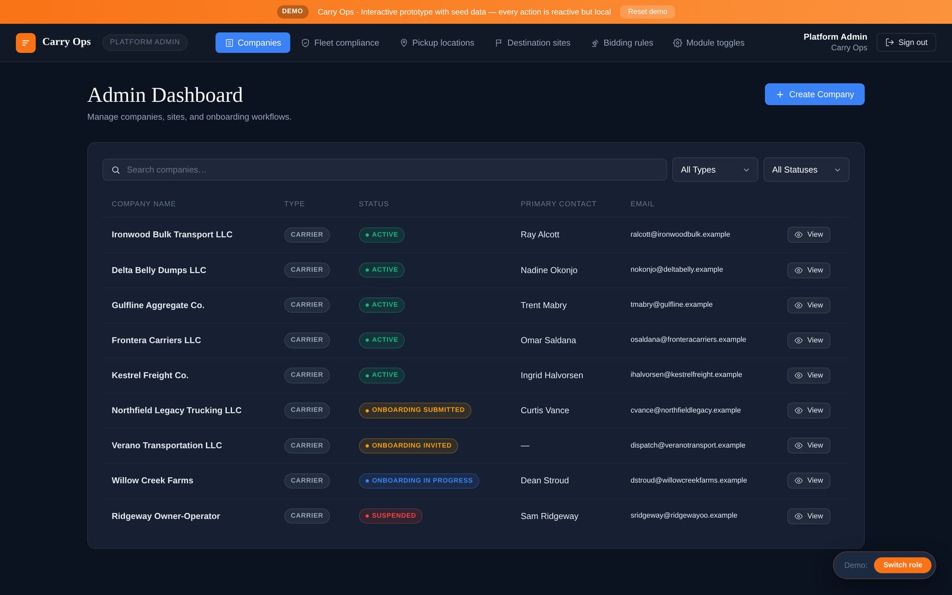
Task: Click the Reset demo button
Action: point(647,12)
